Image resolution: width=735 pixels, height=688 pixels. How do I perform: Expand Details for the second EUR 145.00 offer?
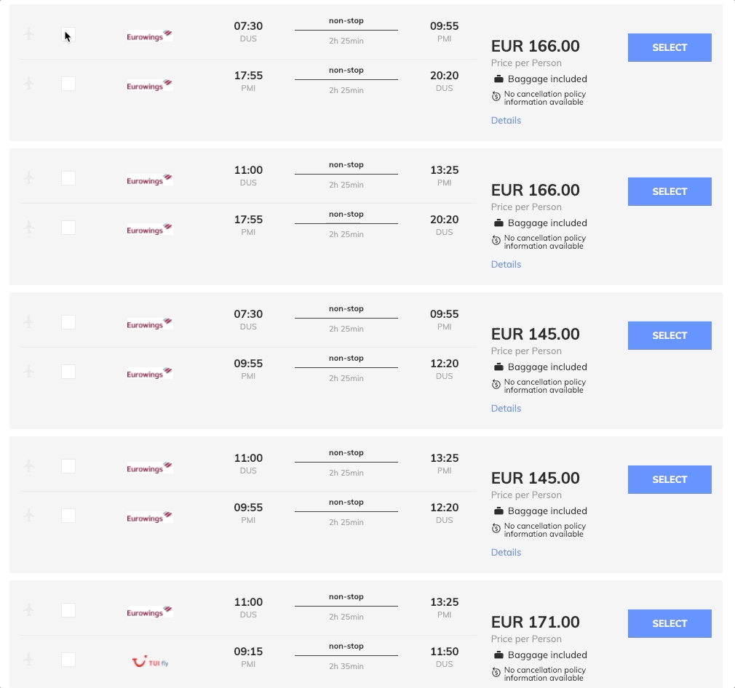[506, 552]
